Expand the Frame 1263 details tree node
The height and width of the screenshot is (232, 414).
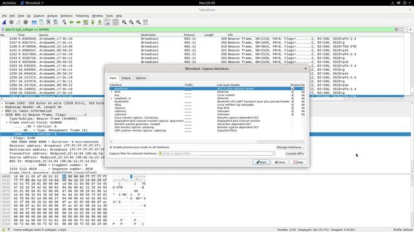3,103
